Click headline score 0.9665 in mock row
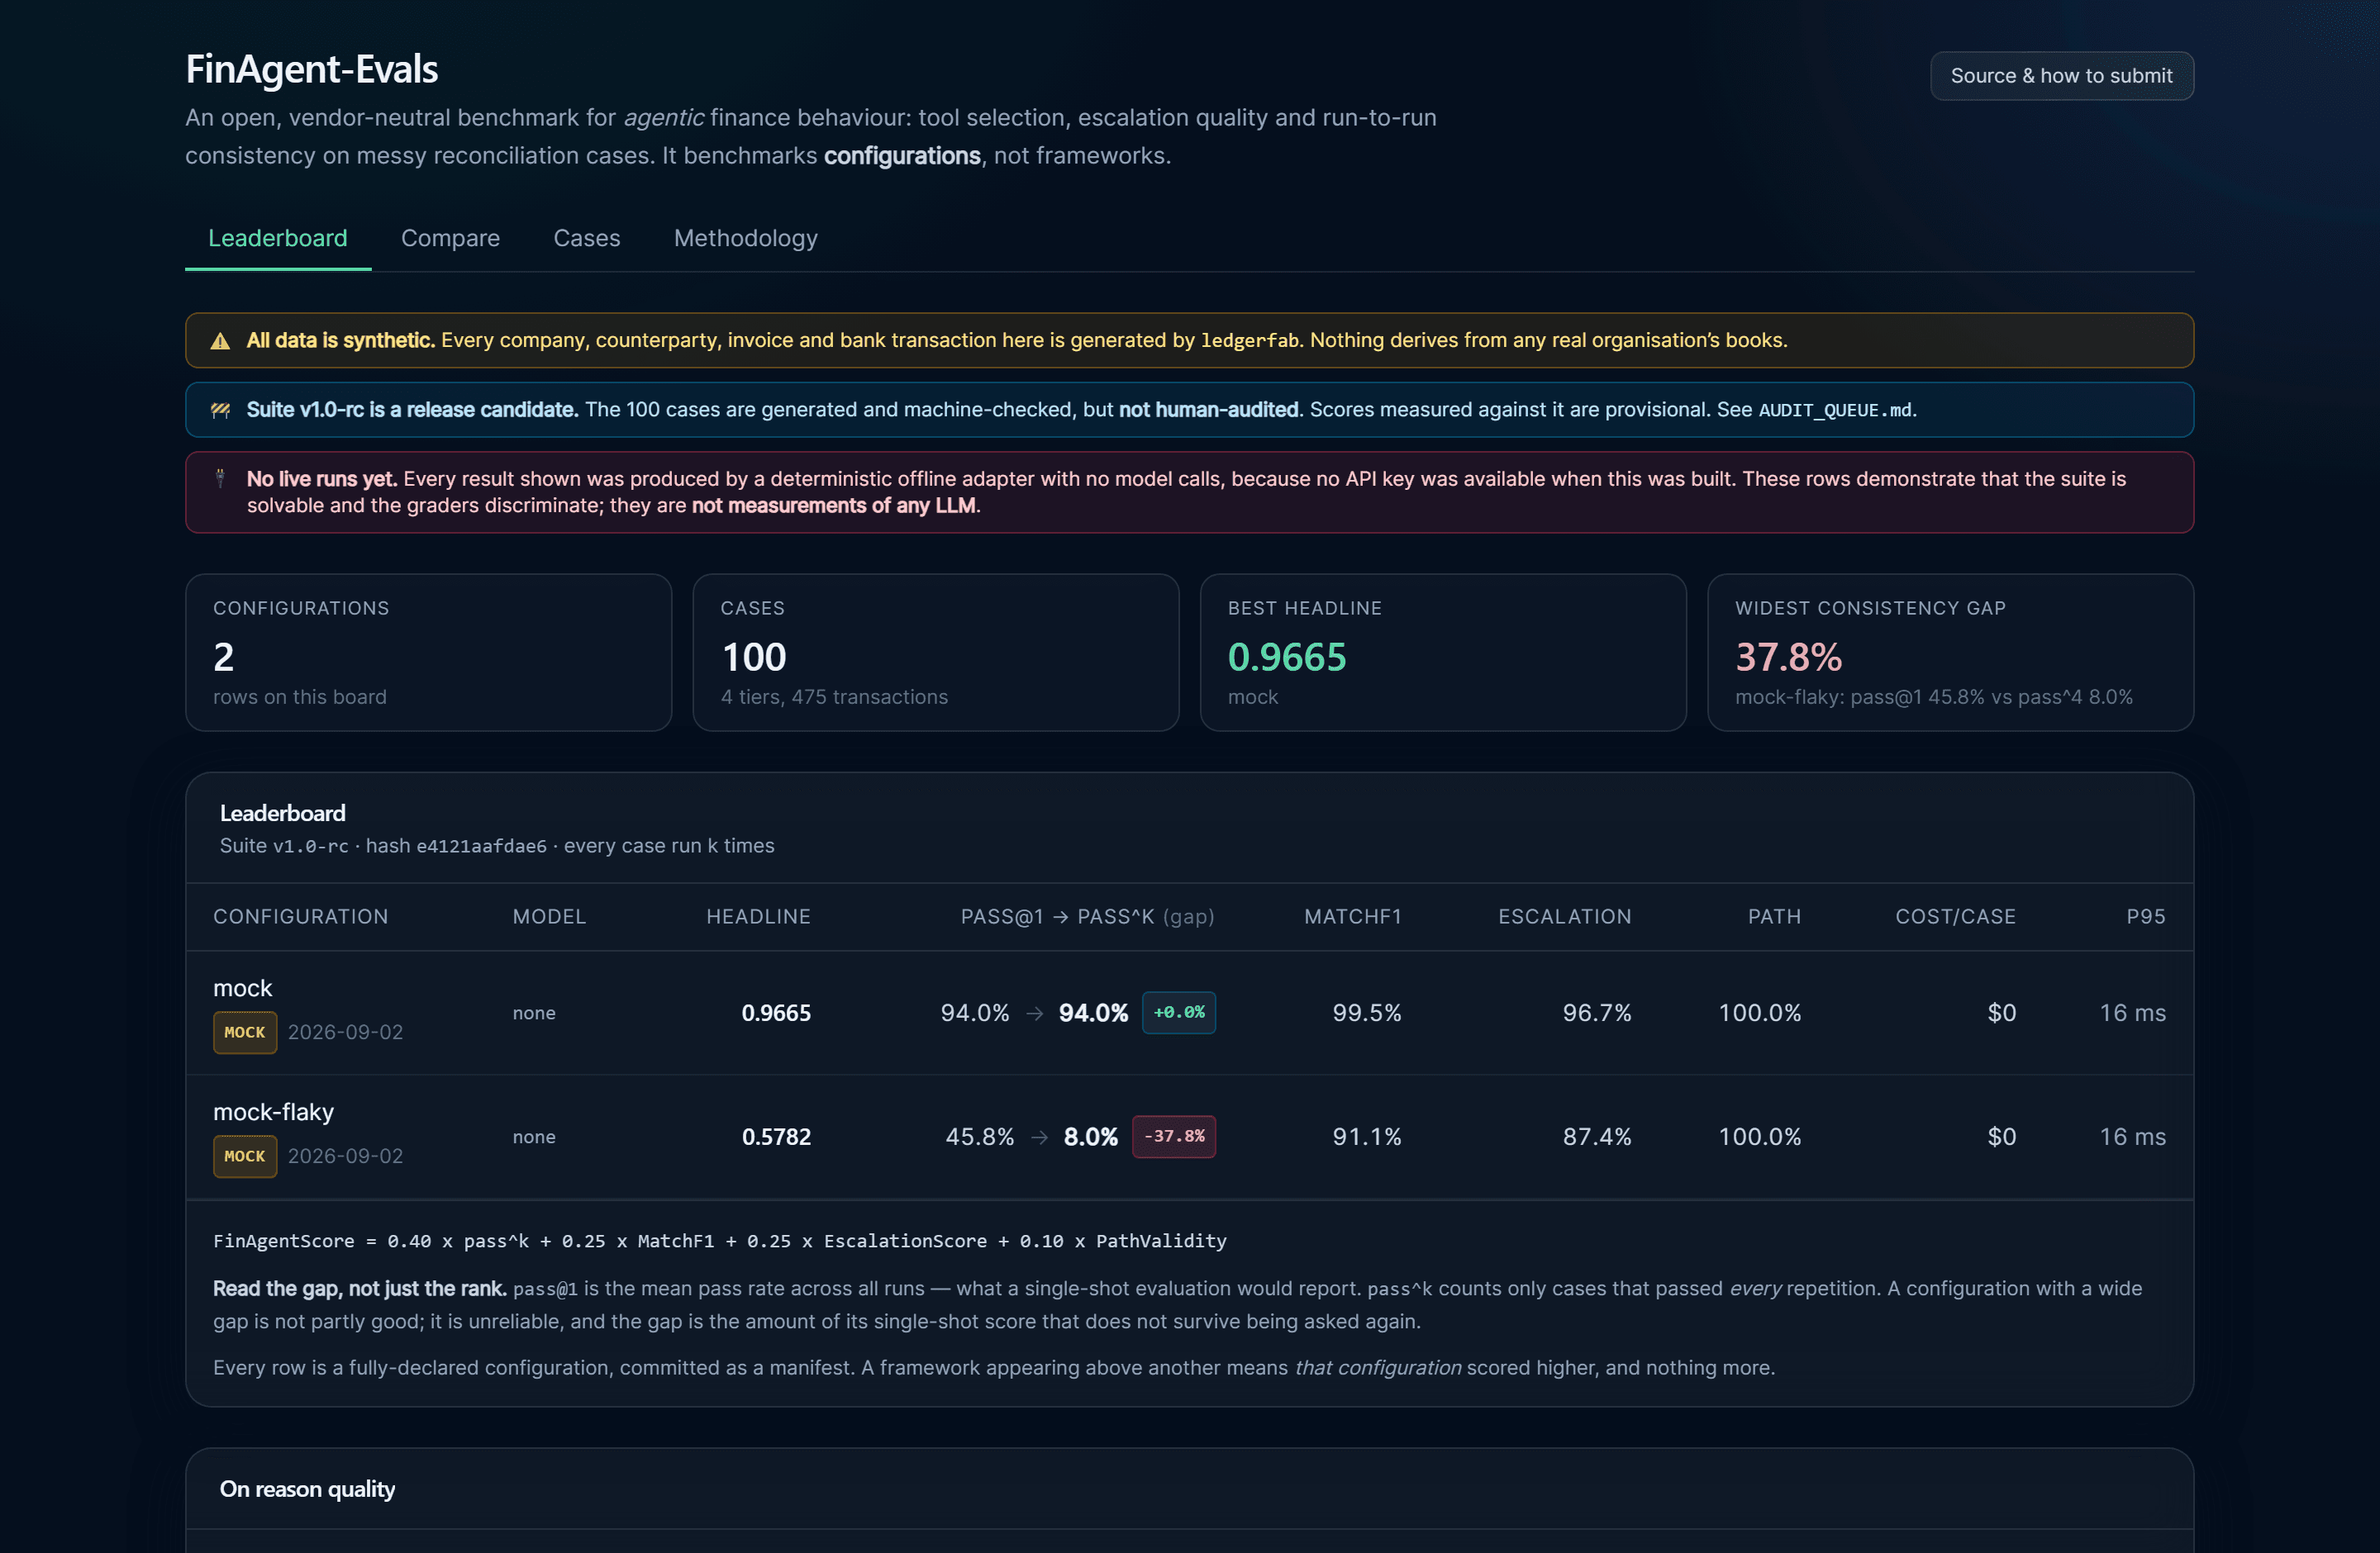The image size is (2380, 1553). pos(776,1013)
